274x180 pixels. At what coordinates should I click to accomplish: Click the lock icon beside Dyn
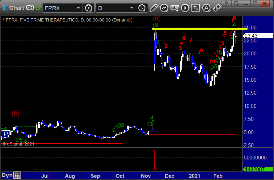(17, 175)
